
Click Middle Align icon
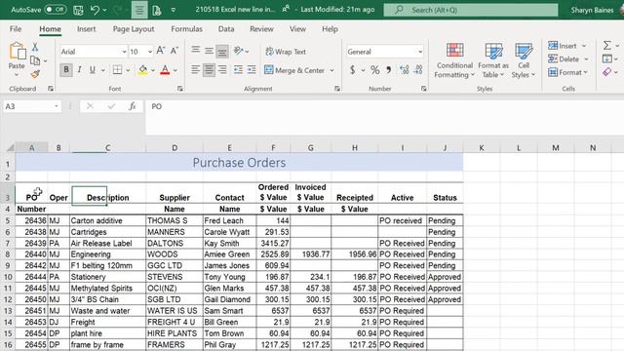coord(209,51)
